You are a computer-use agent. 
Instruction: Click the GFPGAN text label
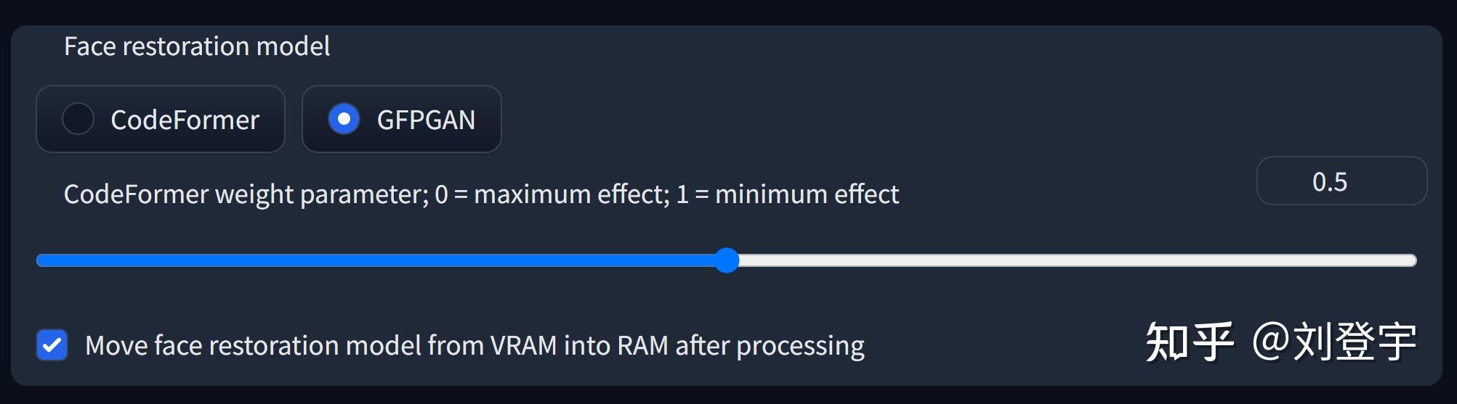(x=426, y=120)
